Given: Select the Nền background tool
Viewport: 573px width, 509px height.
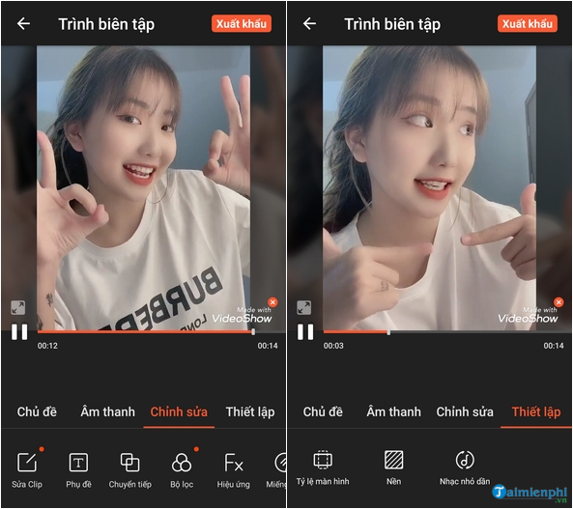Looking at the screenshot, I should pos(393,468).
